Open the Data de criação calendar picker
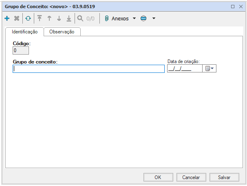Screen dimensions: 247x186 [210, 69]
